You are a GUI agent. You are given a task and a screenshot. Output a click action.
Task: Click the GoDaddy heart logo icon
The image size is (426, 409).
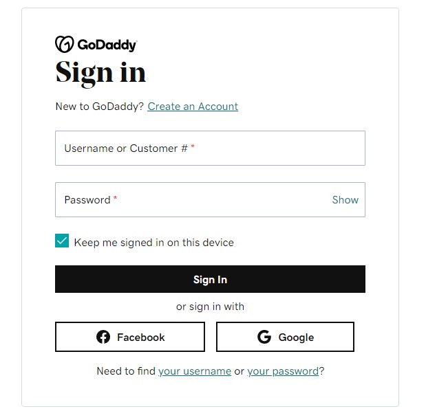tap(65, 44)
